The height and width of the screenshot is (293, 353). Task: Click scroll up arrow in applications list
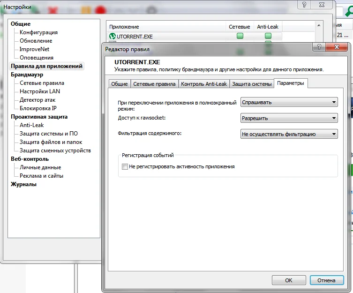click(319, 25)
